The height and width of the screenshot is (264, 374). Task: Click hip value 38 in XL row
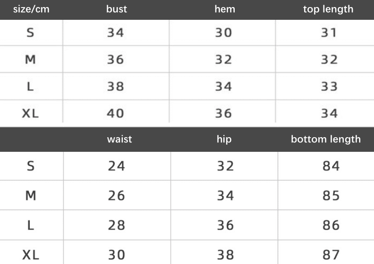point(225,255)
